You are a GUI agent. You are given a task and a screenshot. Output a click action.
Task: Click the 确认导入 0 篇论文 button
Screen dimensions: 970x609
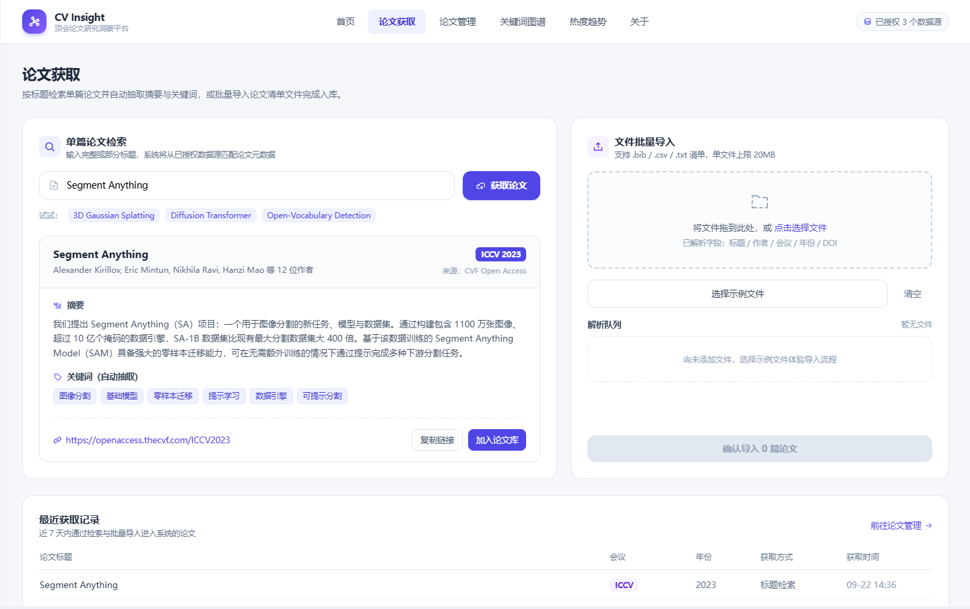coord(760,449)
